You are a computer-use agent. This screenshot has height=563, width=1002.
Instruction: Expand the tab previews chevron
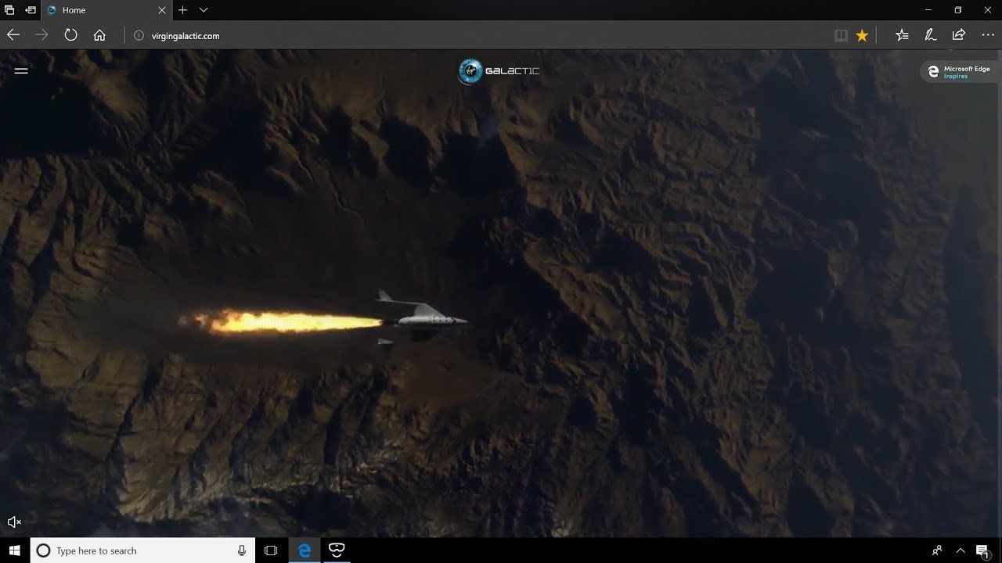204,10
